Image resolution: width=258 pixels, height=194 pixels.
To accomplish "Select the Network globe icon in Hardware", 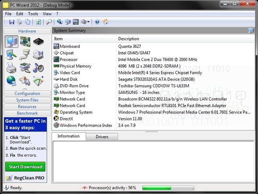I will click(x=11, y=81).
